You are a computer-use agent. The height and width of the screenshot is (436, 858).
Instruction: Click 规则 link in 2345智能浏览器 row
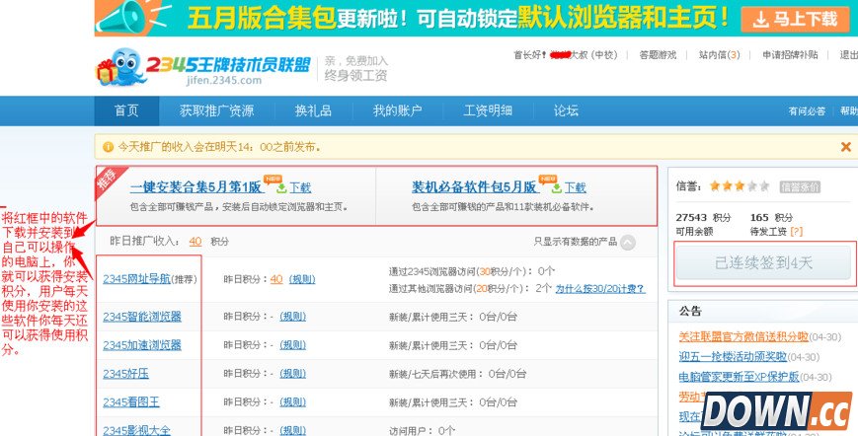pyautogui.click(x=293, y=317)
